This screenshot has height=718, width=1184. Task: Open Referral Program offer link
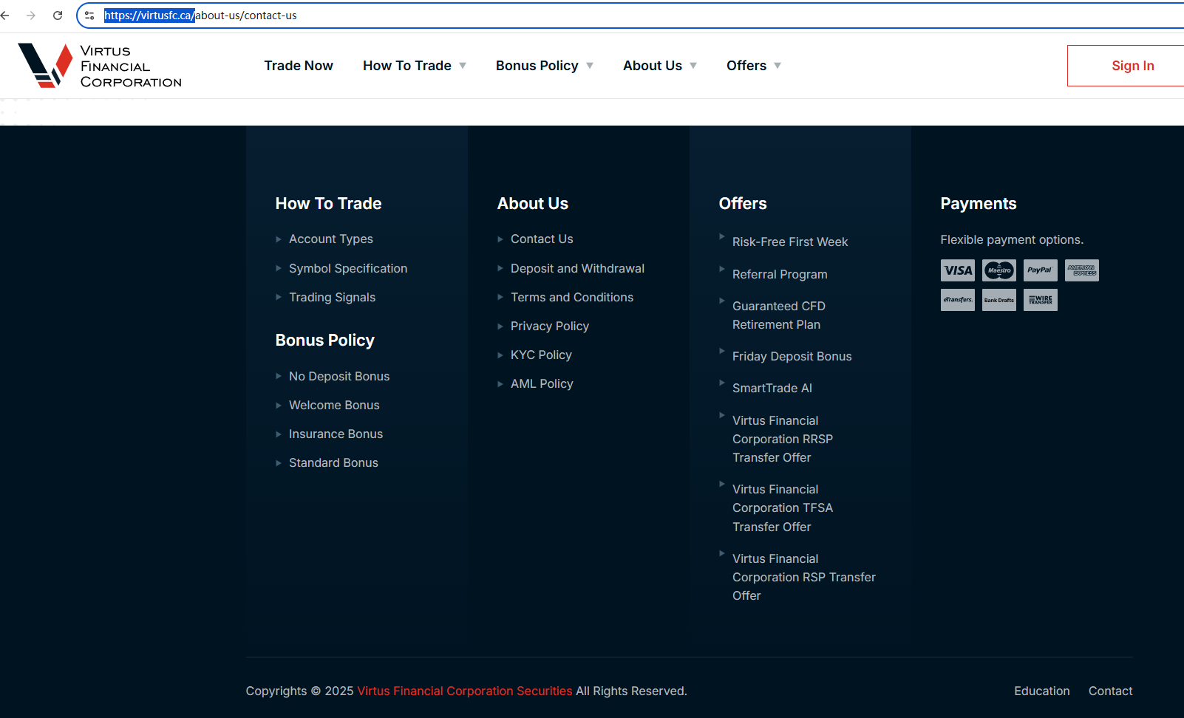point(780,275)
